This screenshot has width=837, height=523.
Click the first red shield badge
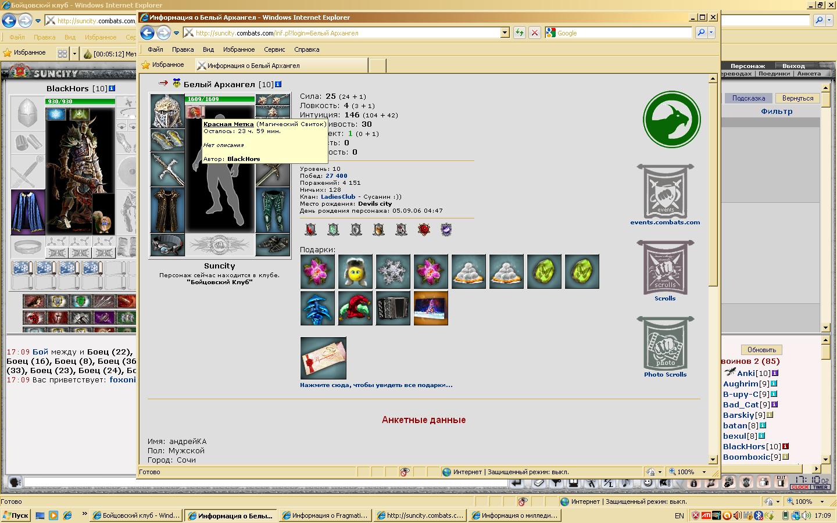(311, 230)
